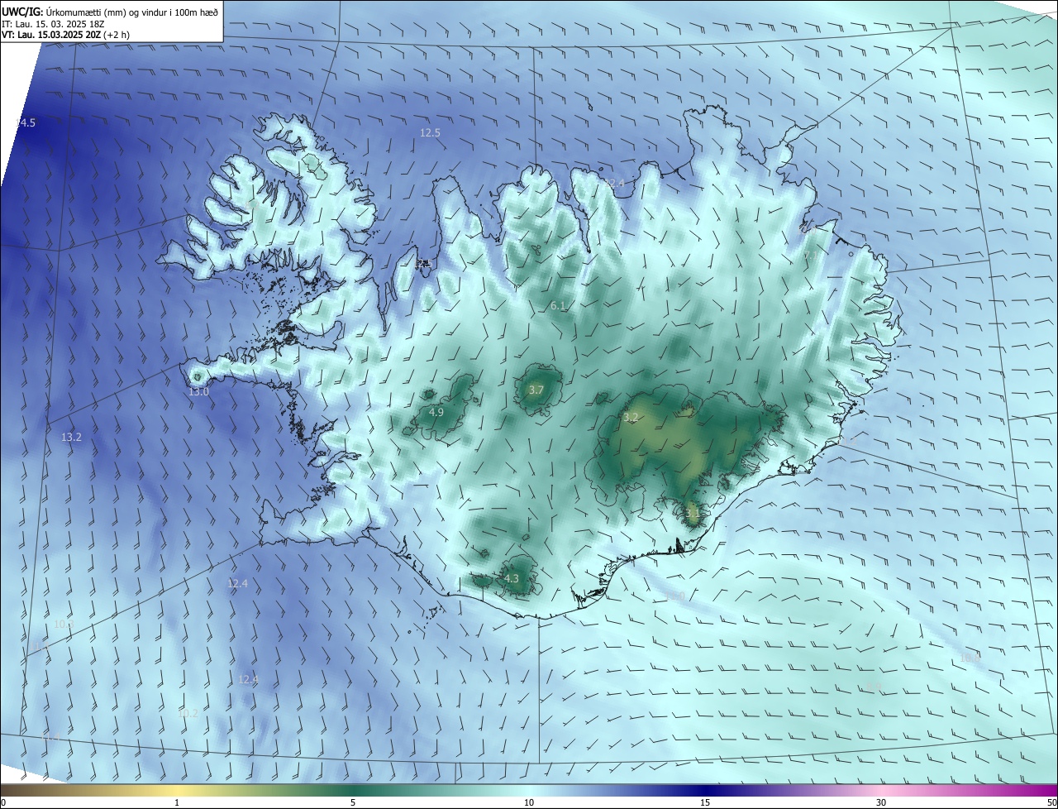
Task: Click the '0' tick on the color scale
Action: click(x=2, y=802)
